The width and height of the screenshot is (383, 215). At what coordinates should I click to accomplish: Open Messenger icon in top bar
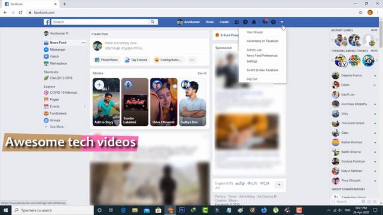(245, 22)
